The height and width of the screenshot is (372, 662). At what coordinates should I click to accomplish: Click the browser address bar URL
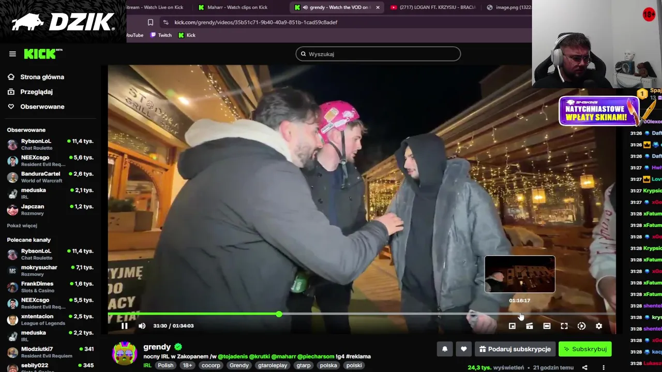255,22
